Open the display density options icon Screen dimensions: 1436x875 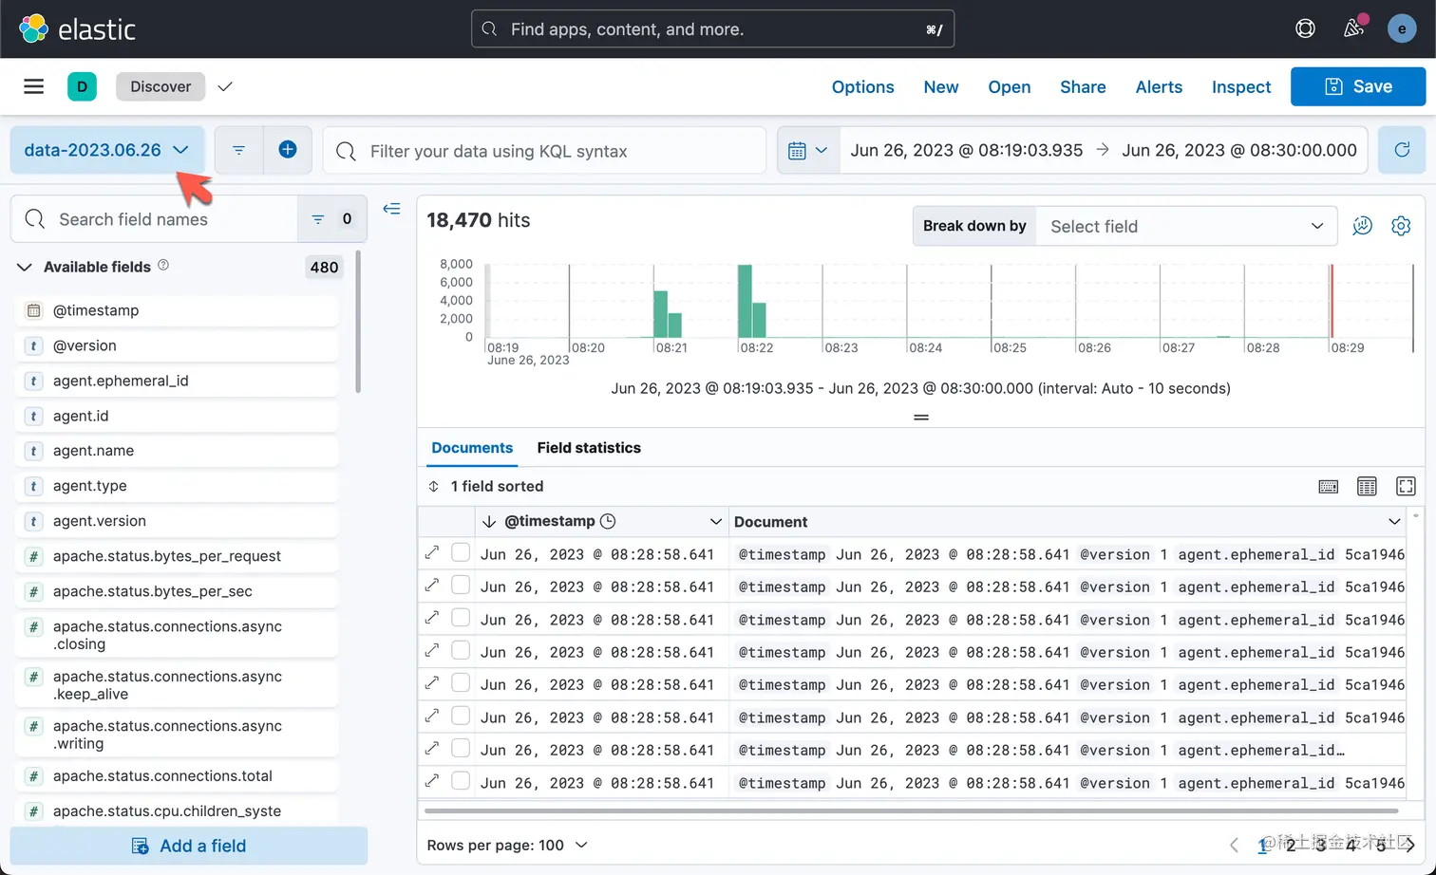tap(1367, 486)
